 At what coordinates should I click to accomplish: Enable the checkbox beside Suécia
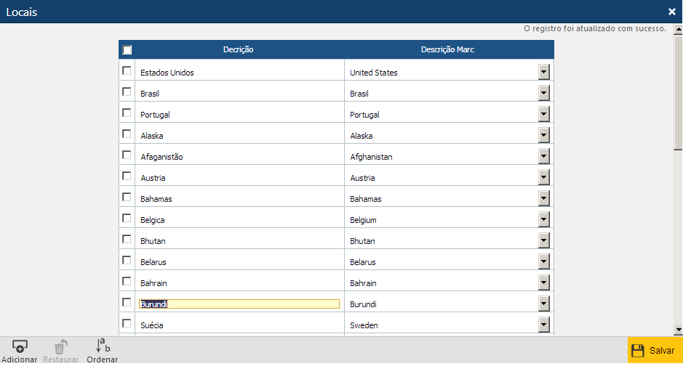127,324
